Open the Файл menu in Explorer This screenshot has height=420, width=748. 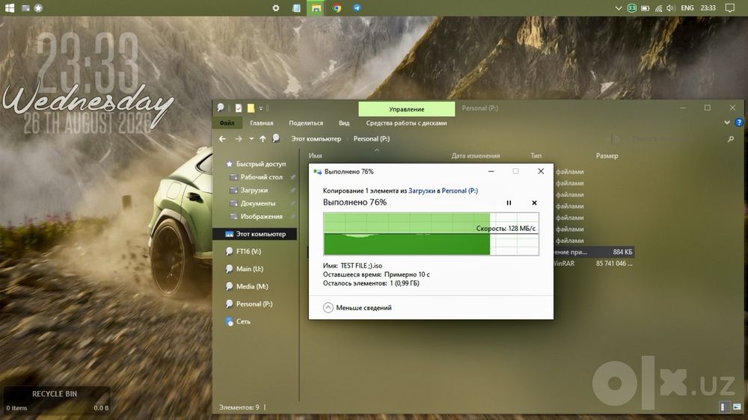coord(227,123)
